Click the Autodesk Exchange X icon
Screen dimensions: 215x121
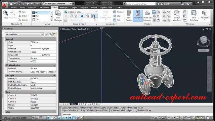point(182,4)
